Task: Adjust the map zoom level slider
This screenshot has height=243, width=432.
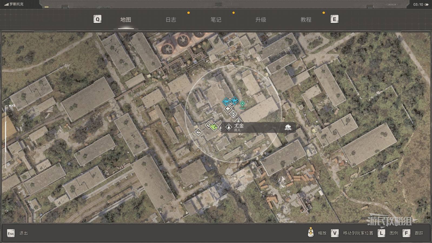Action: [6, 137]
